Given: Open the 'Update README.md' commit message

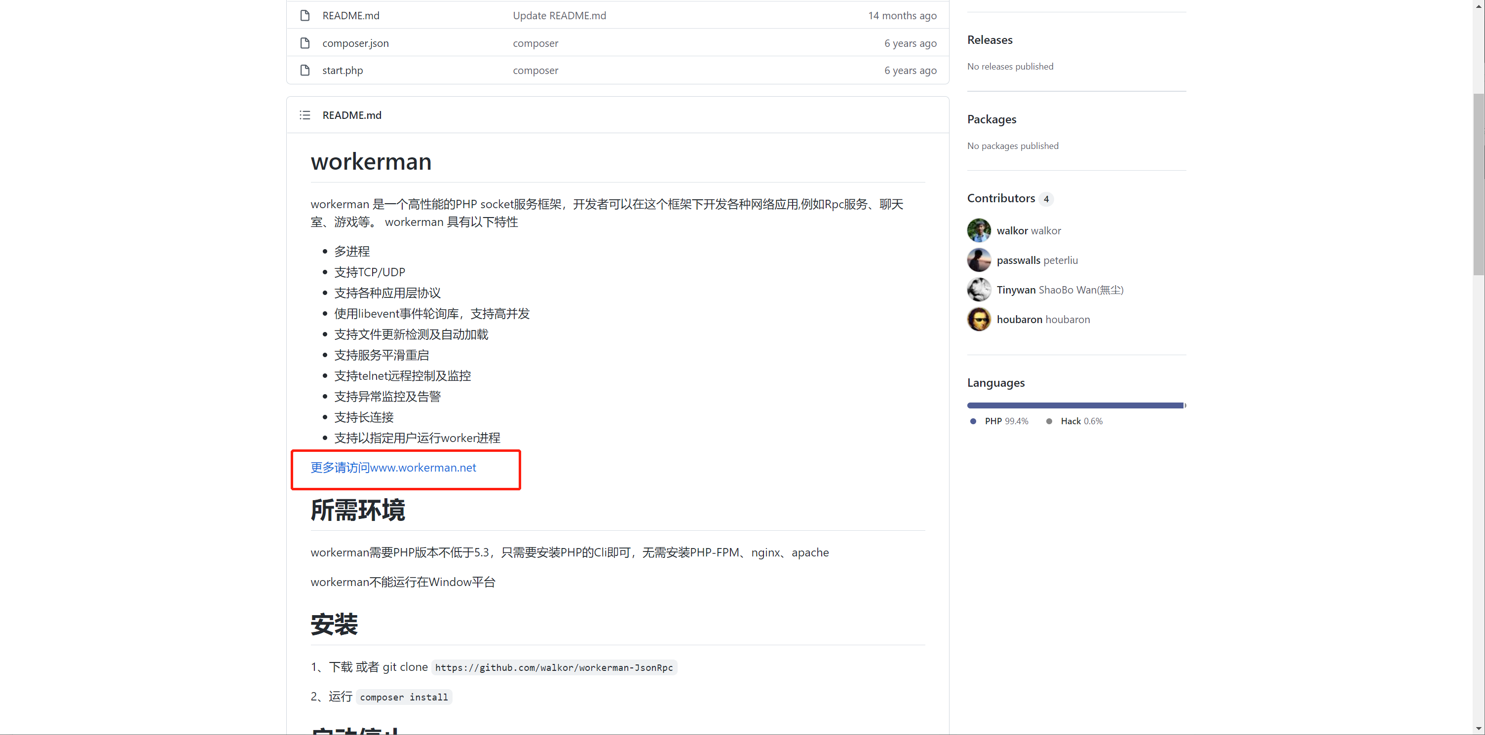Looking at the screenshot, I should 559,16.
